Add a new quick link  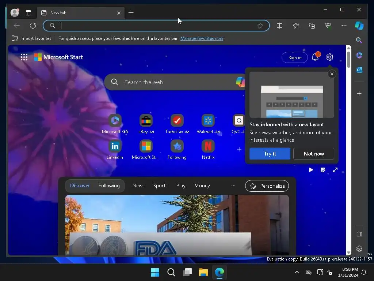pos(239,149)
